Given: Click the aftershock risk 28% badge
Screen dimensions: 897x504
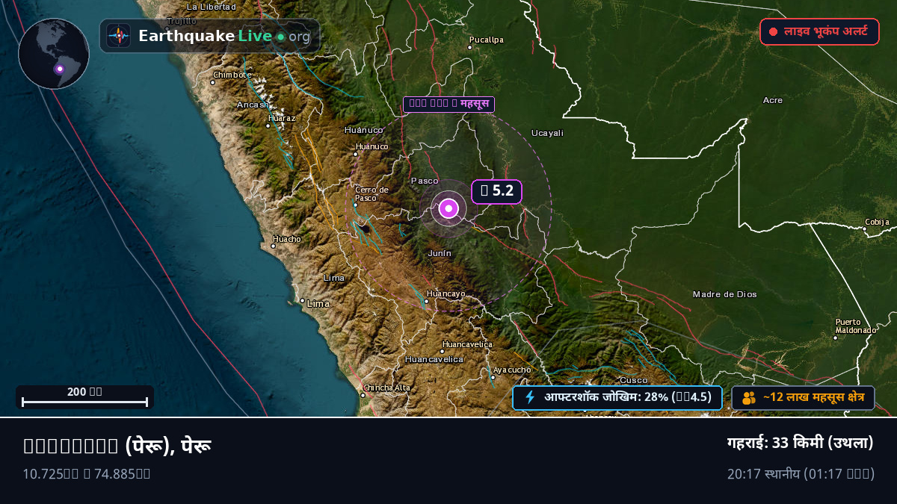Looking at the screenshot, I should pyautogui.click(x=617, y=397).
